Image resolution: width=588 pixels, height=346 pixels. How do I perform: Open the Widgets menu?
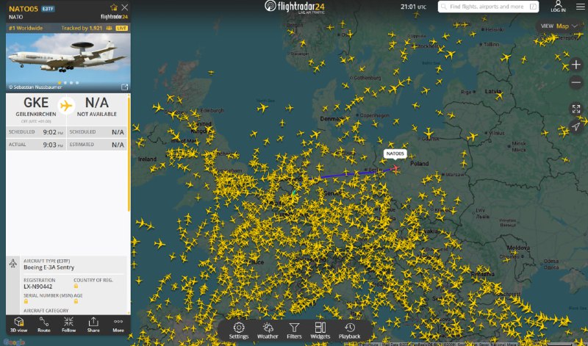(x=320, y=331)
